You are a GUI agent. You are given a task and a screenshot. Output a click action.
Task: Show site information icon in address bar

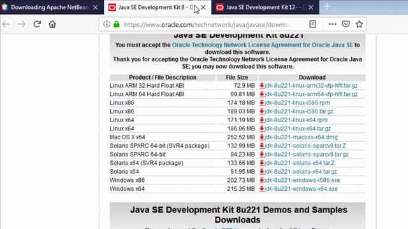click(x=106, y=24)
